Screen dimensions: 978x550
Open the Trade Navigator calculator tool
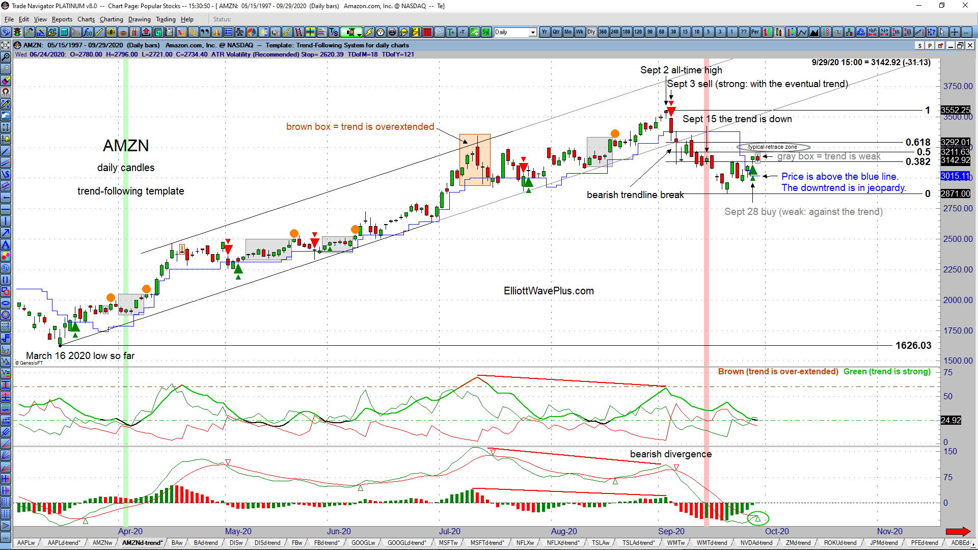[64, 32]
